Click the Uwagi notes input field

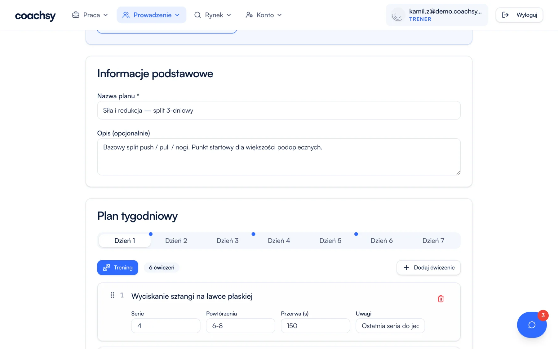click(x=390, y=326)
